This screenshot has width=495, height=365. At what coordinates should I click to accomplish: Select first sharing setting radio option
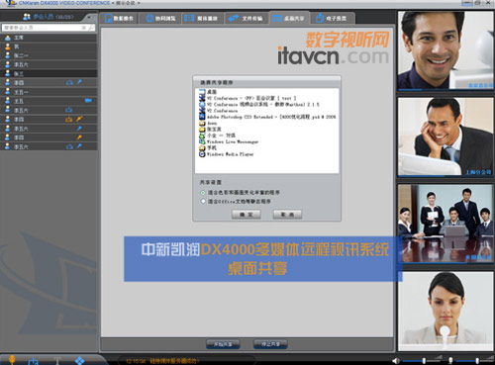click(x=203, y=192)
